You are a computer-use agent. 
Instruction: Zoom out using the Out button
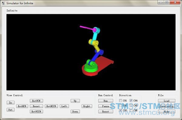(11, 110)
